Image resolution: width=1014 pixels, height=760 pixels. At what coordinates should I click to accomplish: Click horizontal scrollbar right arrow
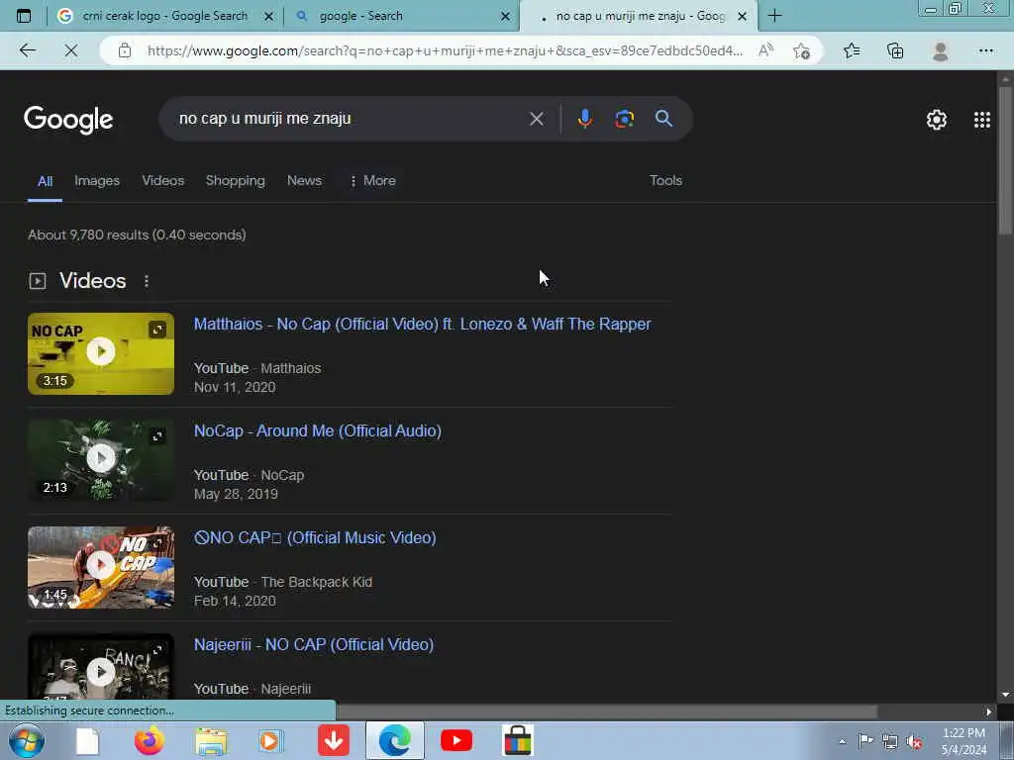pos(988,712)
